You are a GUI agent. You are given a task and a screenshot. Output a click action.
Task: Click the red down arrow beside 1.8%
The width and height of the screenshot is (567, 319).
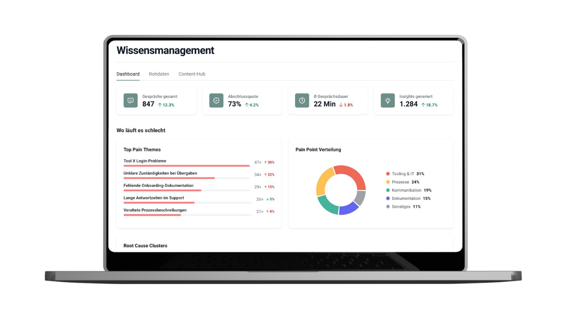340,105
